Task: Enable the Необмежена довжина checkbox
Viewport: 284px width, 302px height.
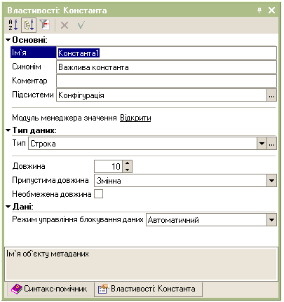Action: (x=99, y=194)
